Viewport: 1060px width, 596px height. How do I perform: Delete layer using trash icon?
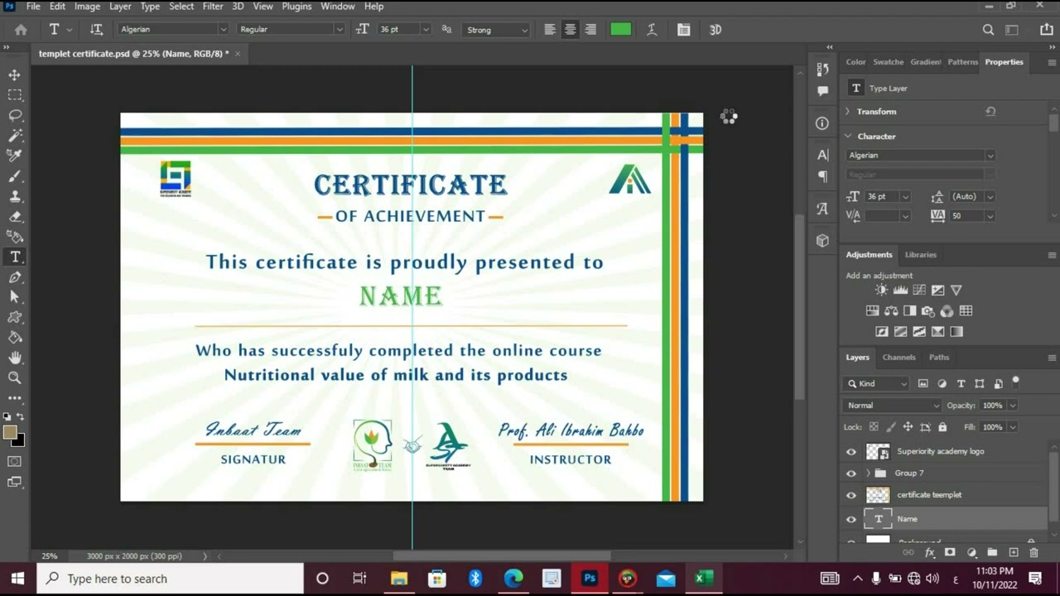tap(1033, 552)
